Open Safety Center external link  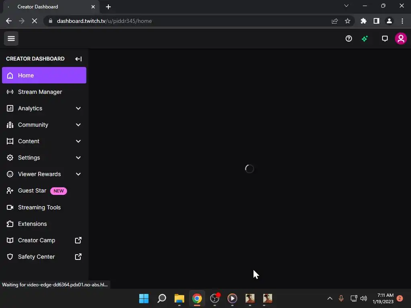[44, 257]
